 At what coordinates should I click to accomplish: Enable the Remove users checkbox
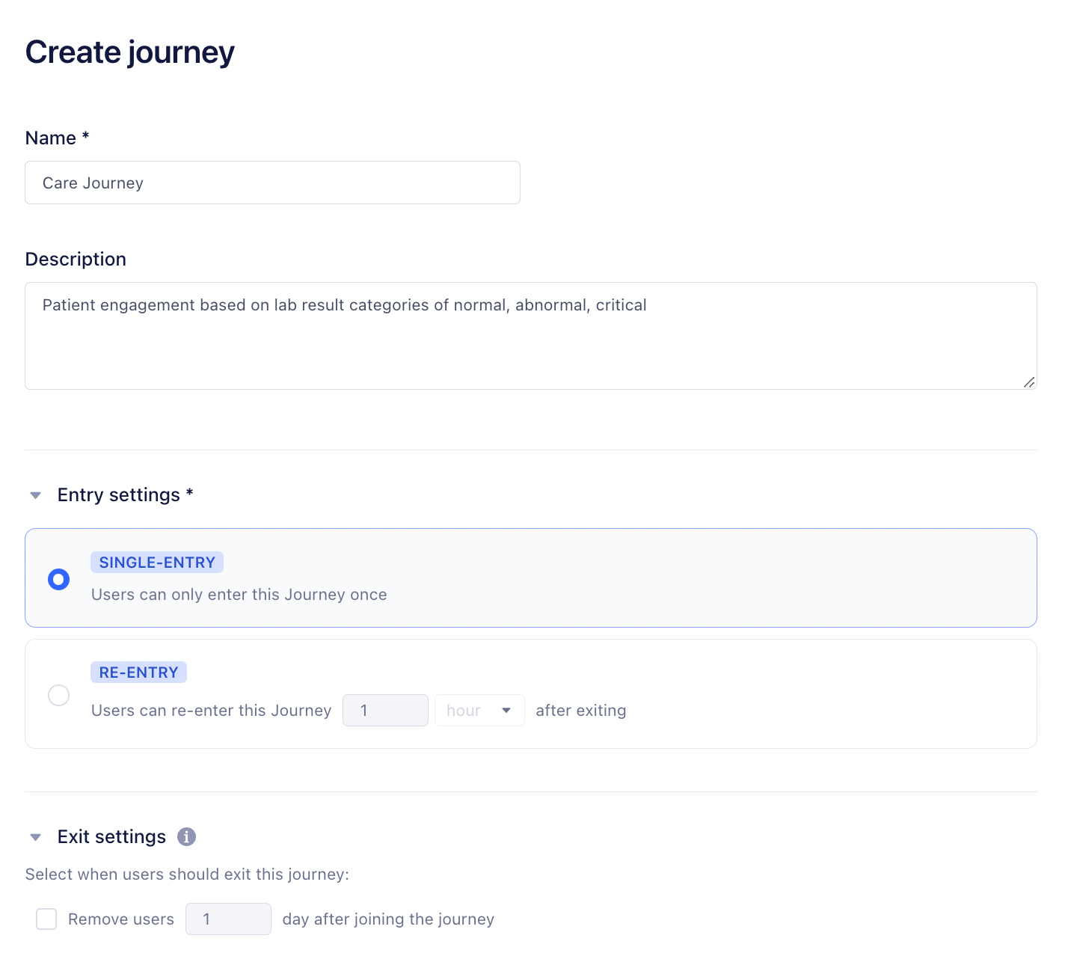tap(46, 919)
